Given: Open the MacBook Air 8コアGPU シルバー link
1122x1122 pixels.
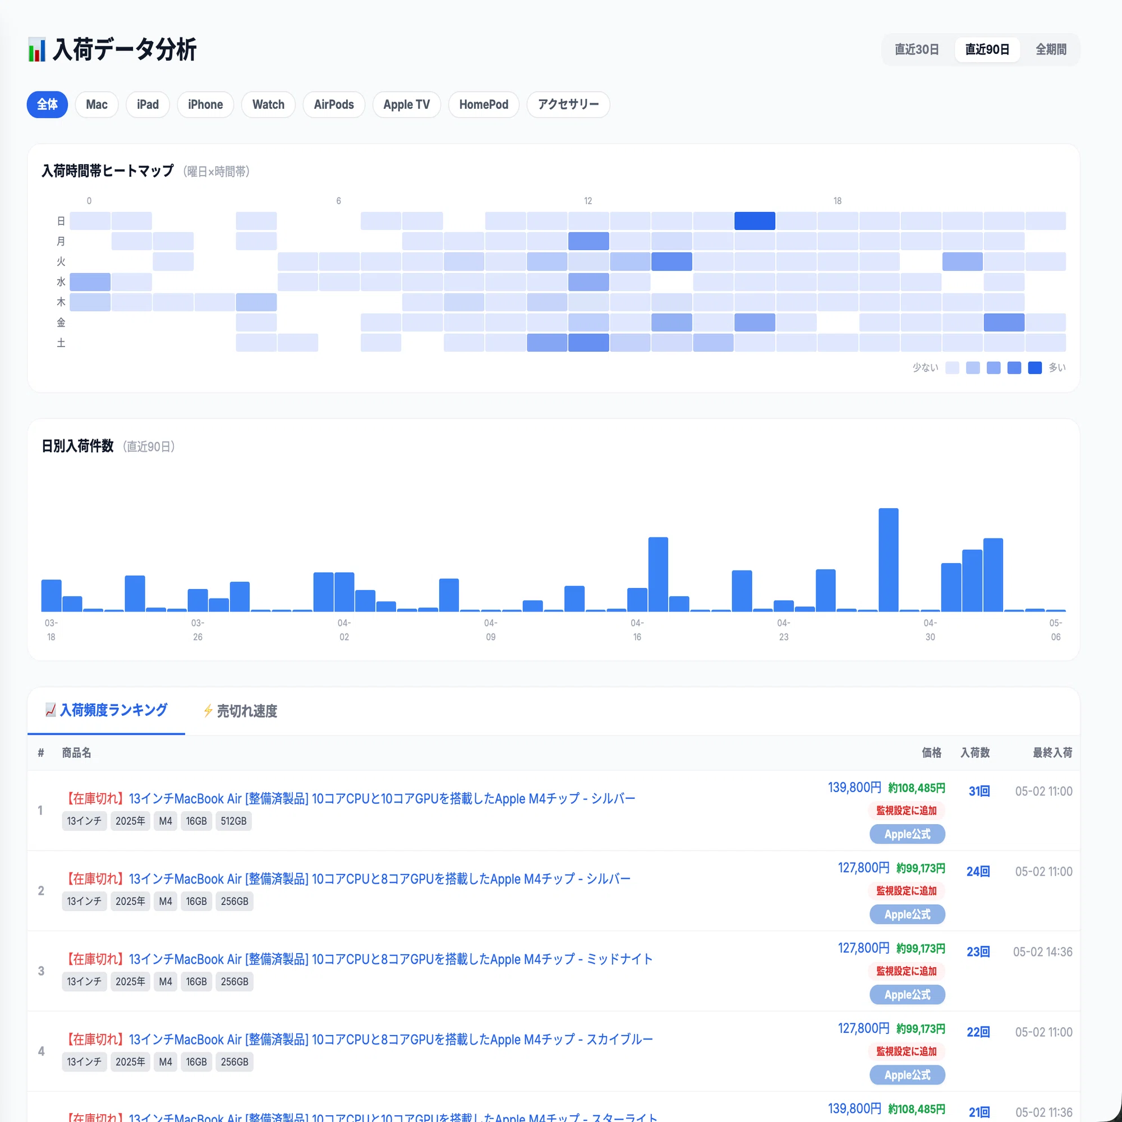Looking at the screenshot, I should 346,879.
